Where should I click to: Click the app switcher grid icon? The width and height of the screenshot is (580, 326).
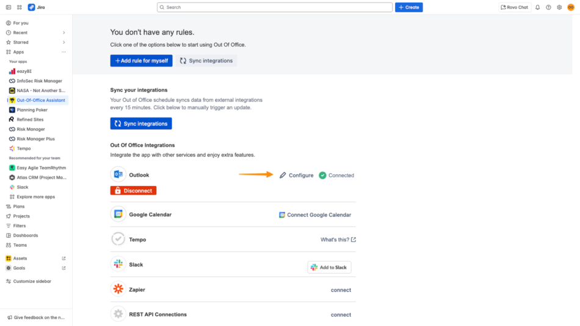click(x=20, y=7)
